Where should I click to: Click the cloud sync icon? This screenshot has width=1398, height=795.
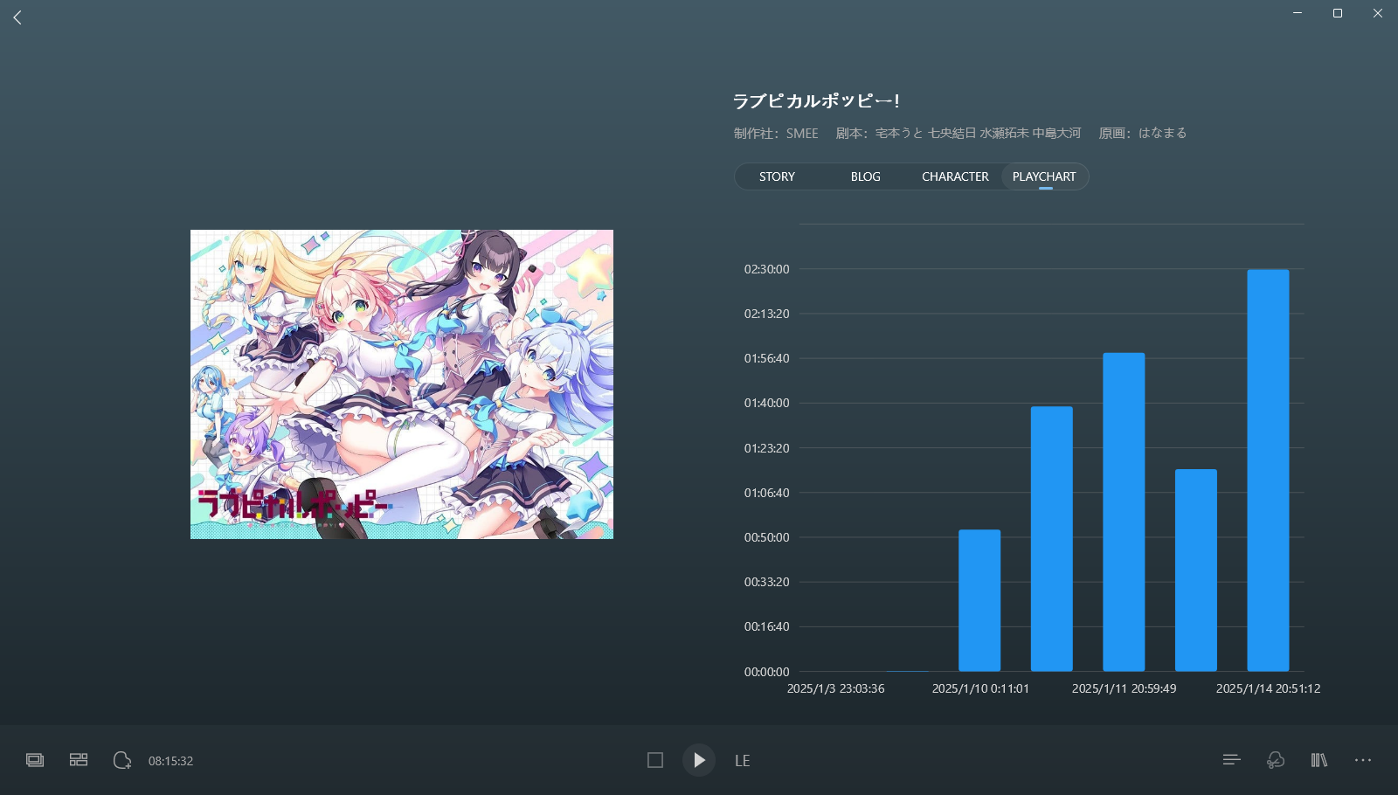coord(1276,760)
